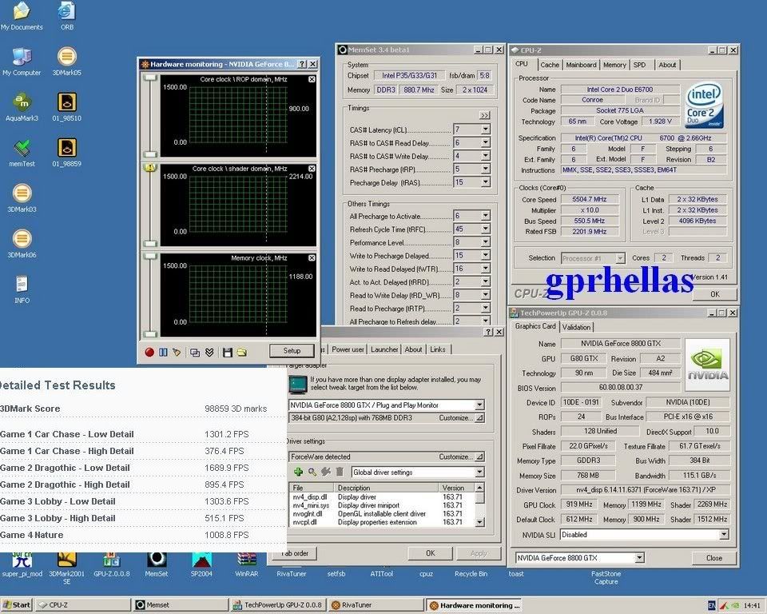Open the memTest desktop icon
767x614 pixels.
click(22, 152)
